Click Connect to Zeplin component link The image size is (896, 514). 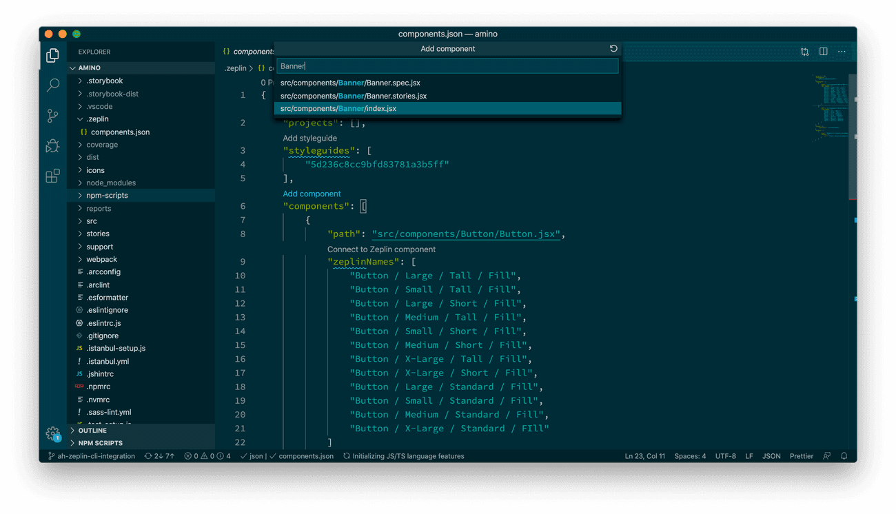click(381, 249)
